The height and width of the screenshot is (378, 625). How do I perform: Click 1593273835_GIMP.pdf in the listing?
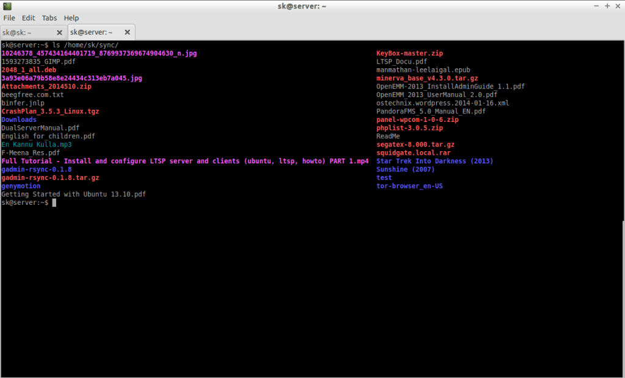coord(38,62)
